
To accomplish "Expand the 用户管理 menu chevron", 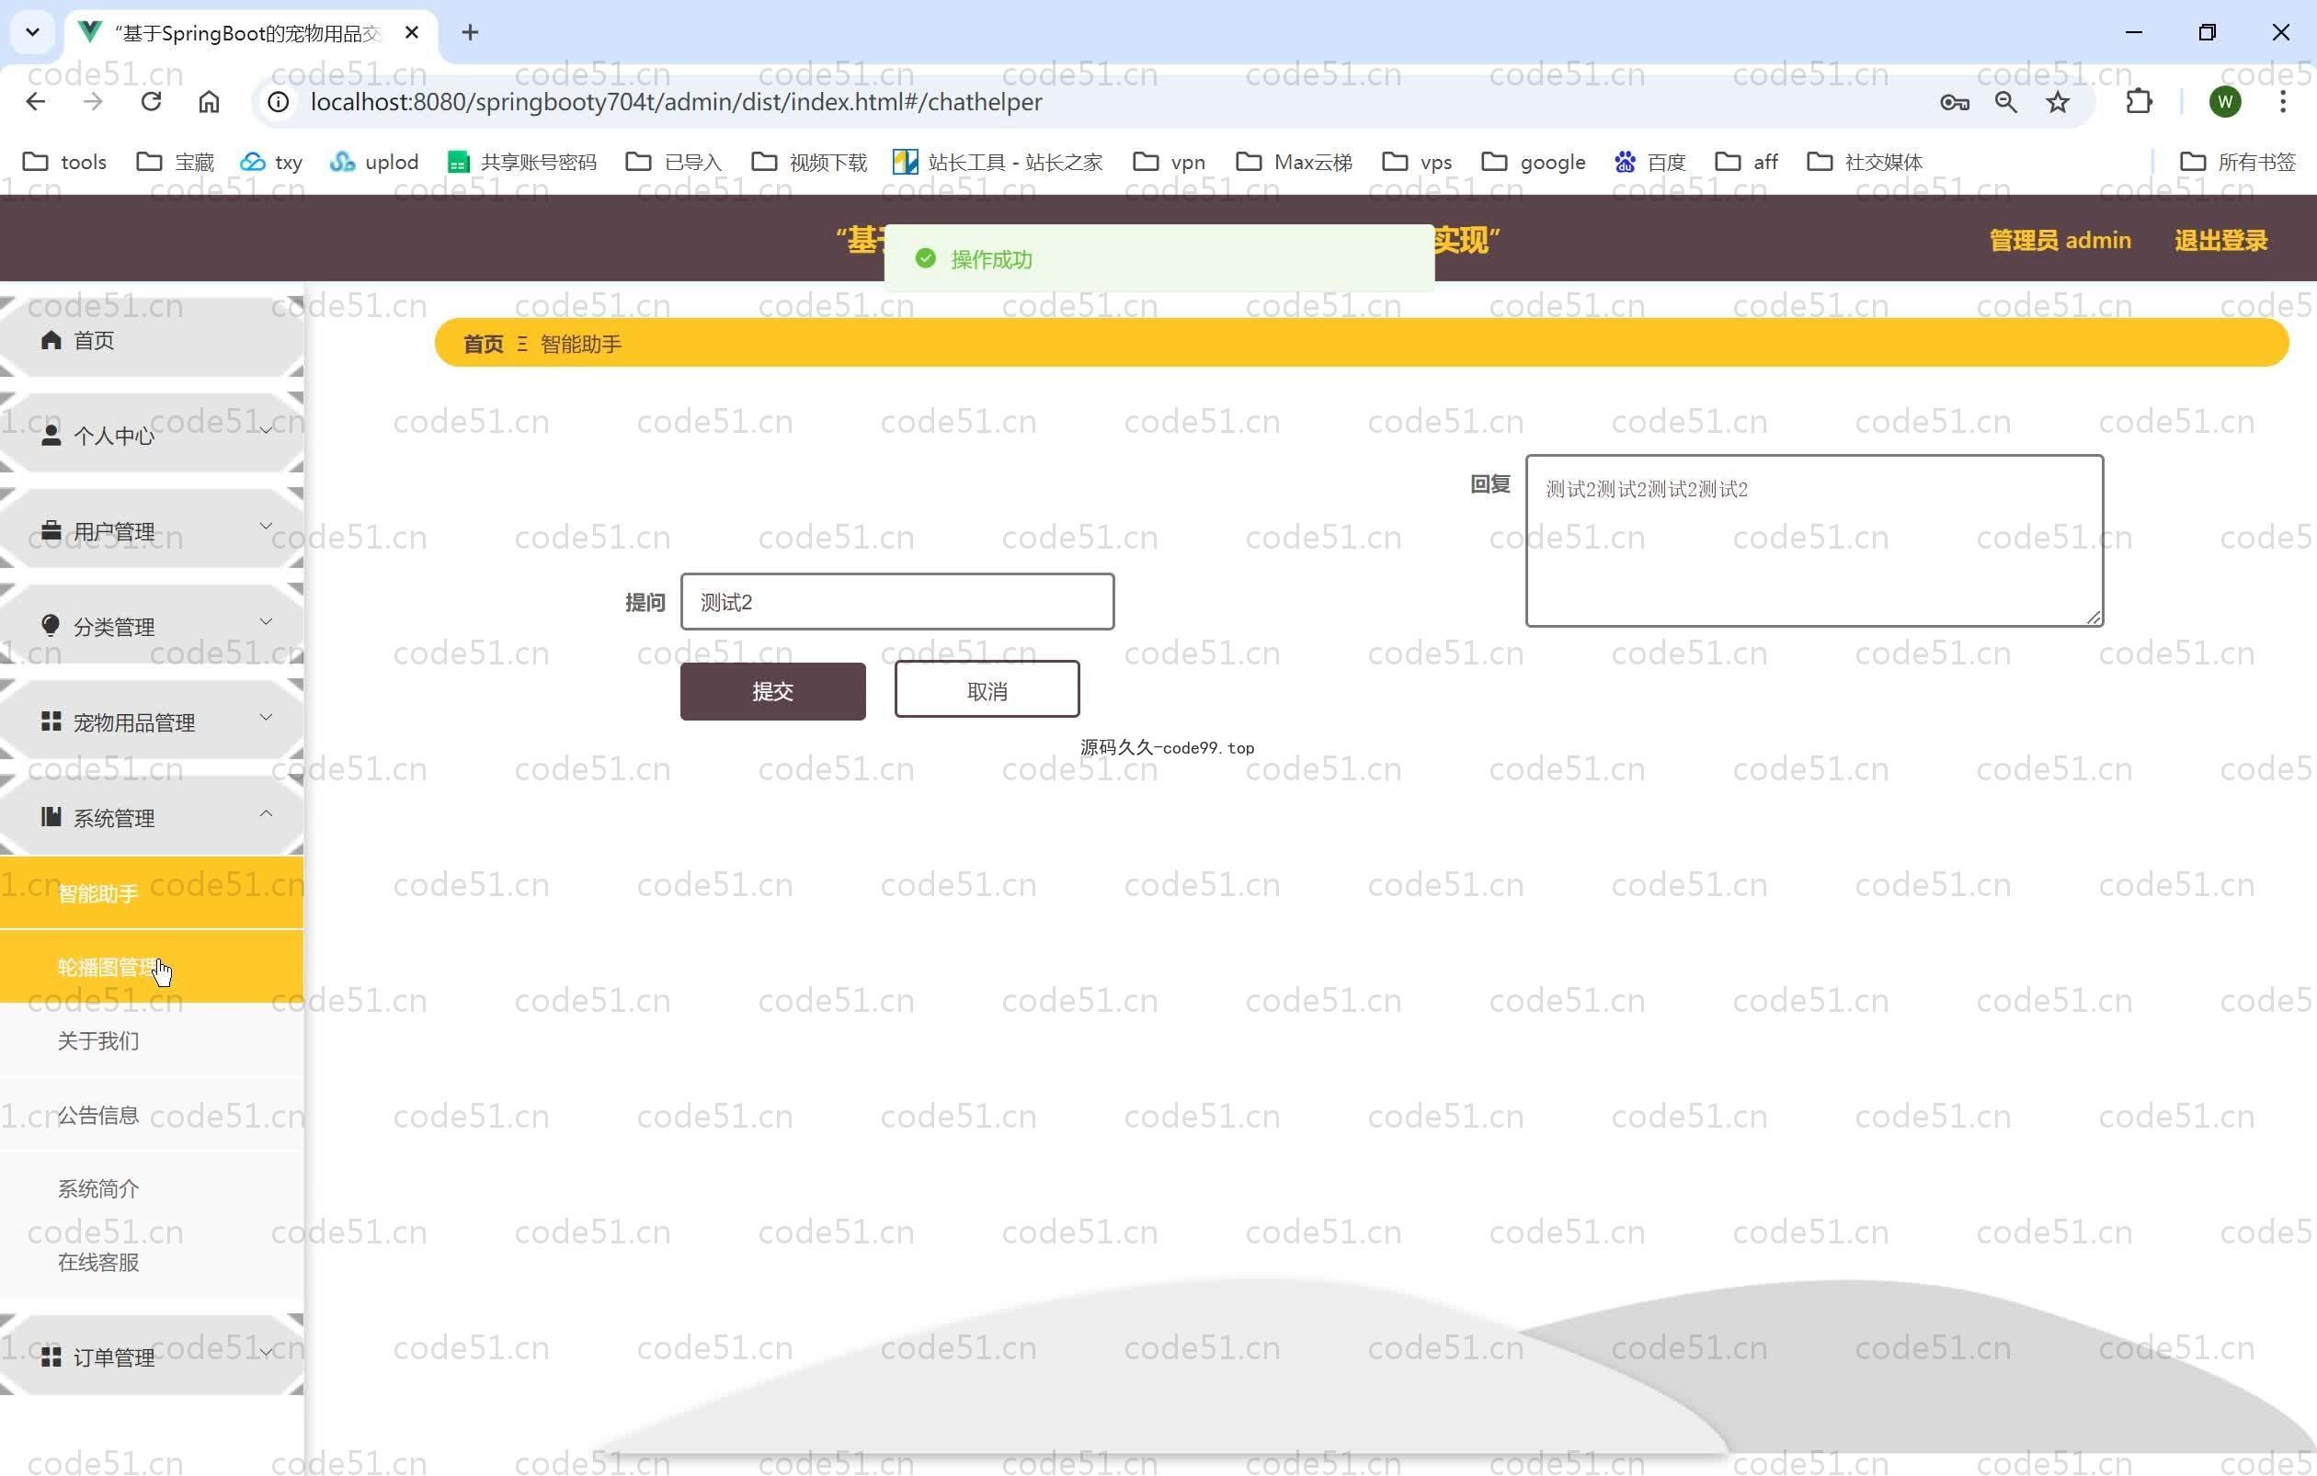I will [x=267, y=525].
